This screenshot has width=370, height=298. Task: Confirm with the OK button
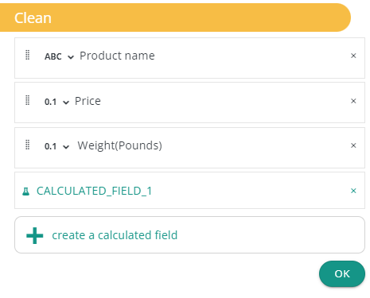[x=342, y=273]
